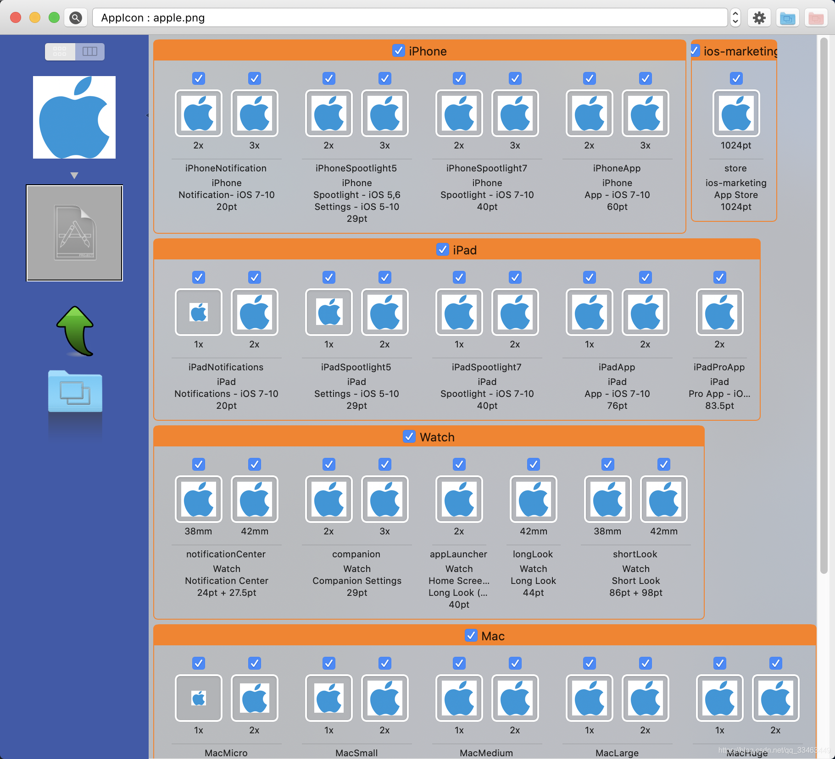Click the vertical scrollbar on the right

pos(824,305)
